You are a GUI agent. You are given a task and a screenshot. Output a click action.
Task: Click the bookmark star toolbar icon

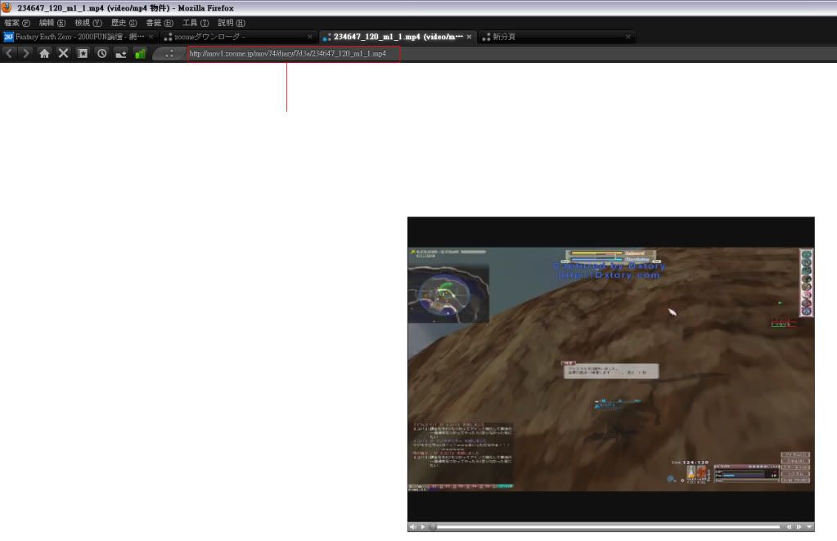(82, 53)
